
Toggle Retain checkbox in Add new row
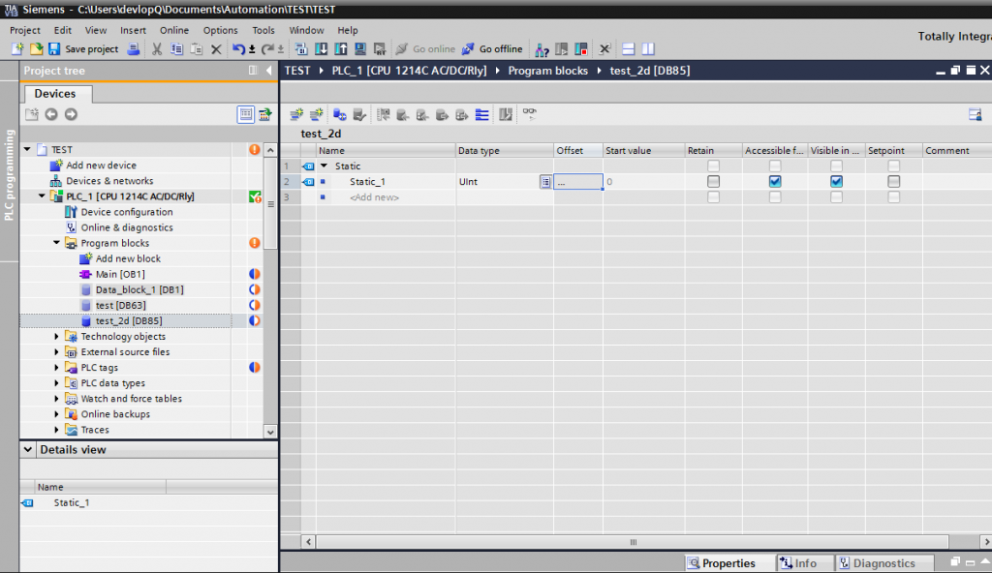pyautogui.click(x=713, y=196)
